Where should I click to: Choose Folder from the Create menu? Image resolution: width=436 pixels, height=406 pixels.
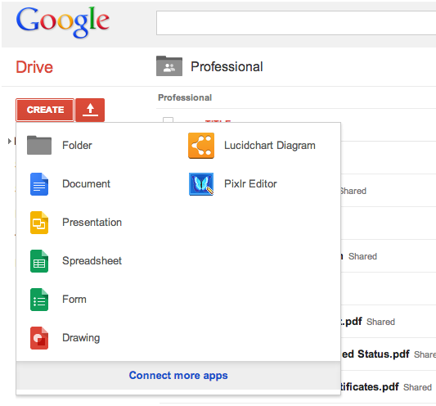[x=77, y=145]
